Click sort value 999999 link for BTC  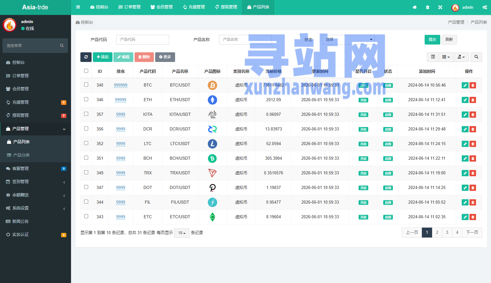[121, 85]
